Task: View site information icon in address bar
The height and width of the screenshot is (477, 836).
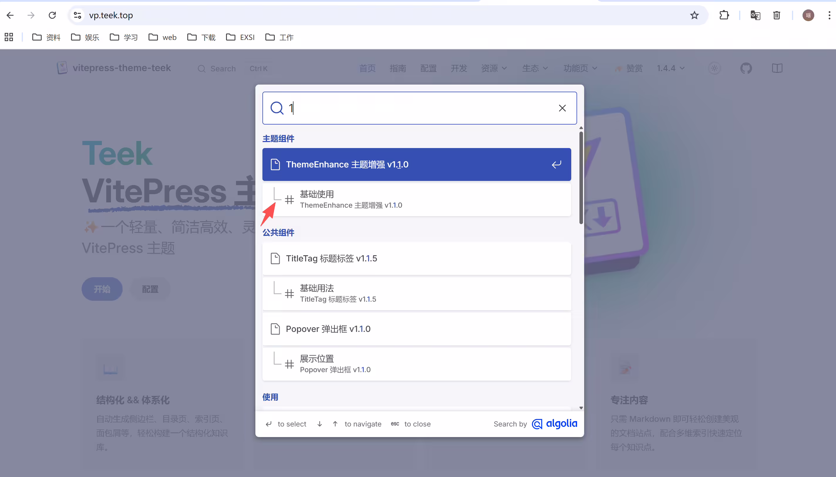Action: pos(77,15)
